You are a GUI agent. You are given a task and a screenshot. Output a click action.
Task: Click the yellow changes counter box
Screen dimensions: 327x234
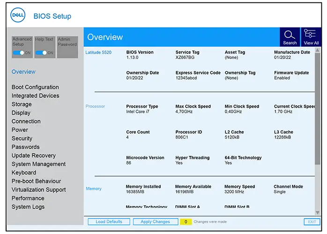(x=186, y=222)
